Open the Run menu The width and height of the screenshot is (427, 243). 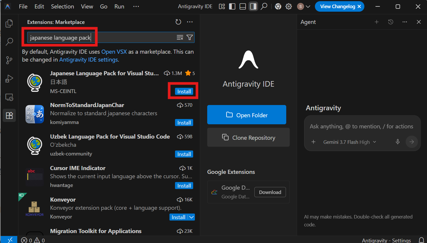point(119,6)
